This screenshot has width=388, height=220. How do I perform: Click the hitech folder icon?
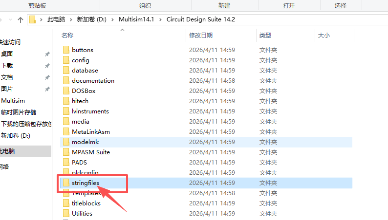click(x=66, y=101)
